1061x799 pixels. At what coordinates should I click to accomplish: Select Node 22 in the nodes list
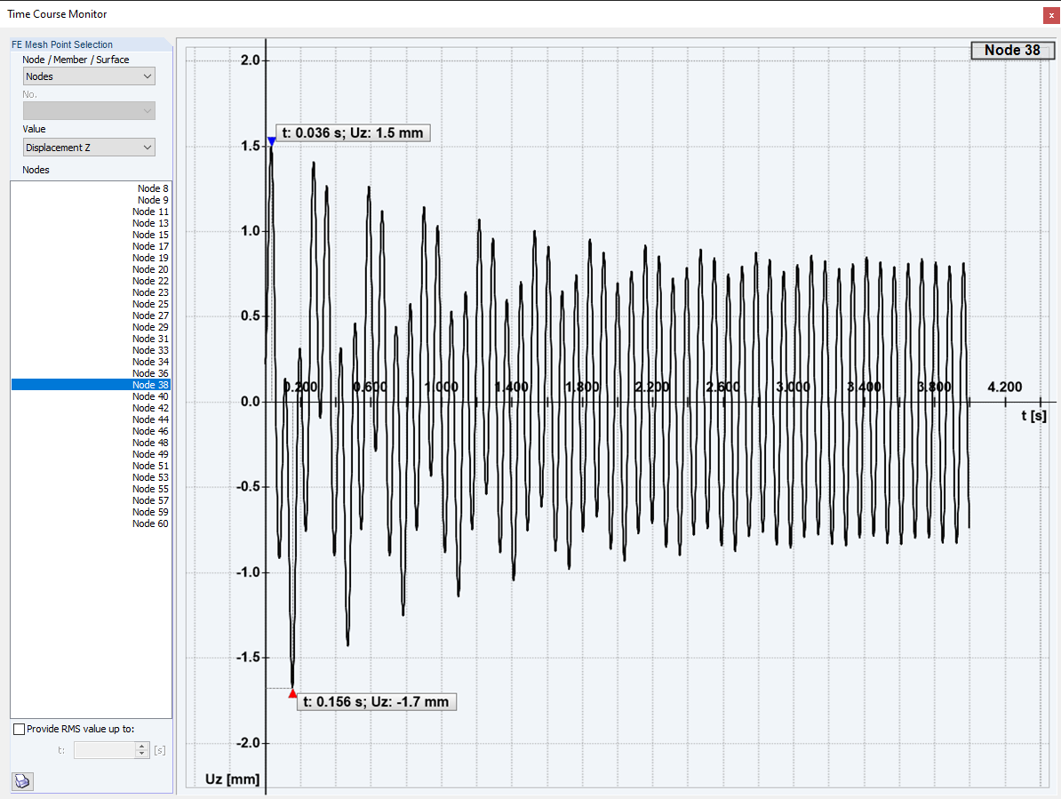pyautogui.click(x=148, y=280)
